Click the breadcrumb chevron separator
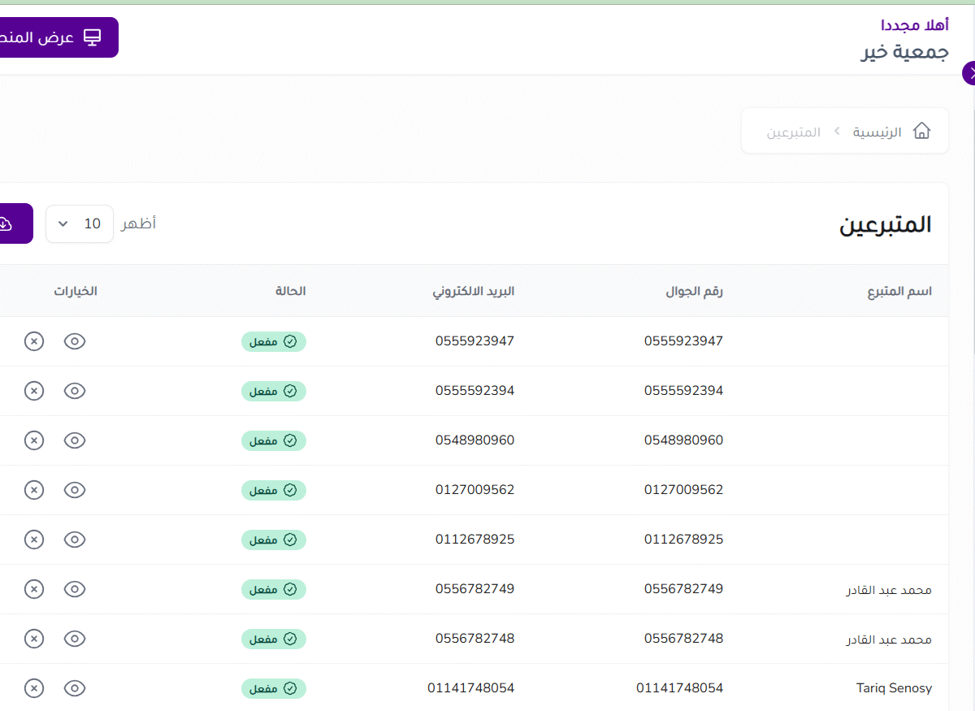Image resolution: width=975 pixels, height=711 pixels. (x=836, y=132)
